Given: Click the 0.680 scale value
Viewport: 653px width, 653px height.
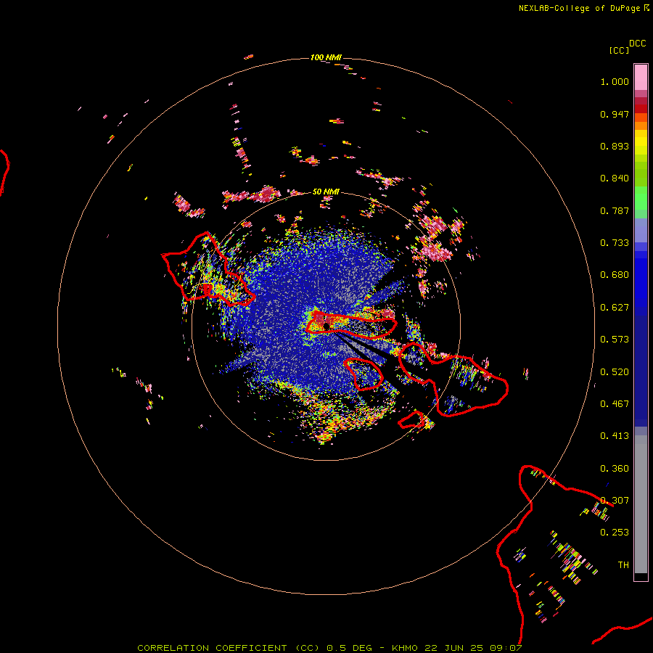Looking at the screenshot, I should [x=615, y=275].
